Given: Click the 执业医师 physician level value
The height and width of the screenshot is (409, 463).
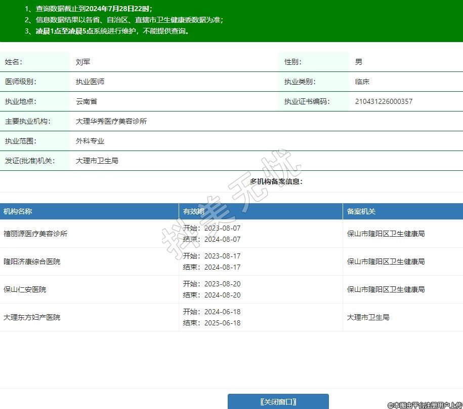Looking at the screenshot, I should point(90,82).
